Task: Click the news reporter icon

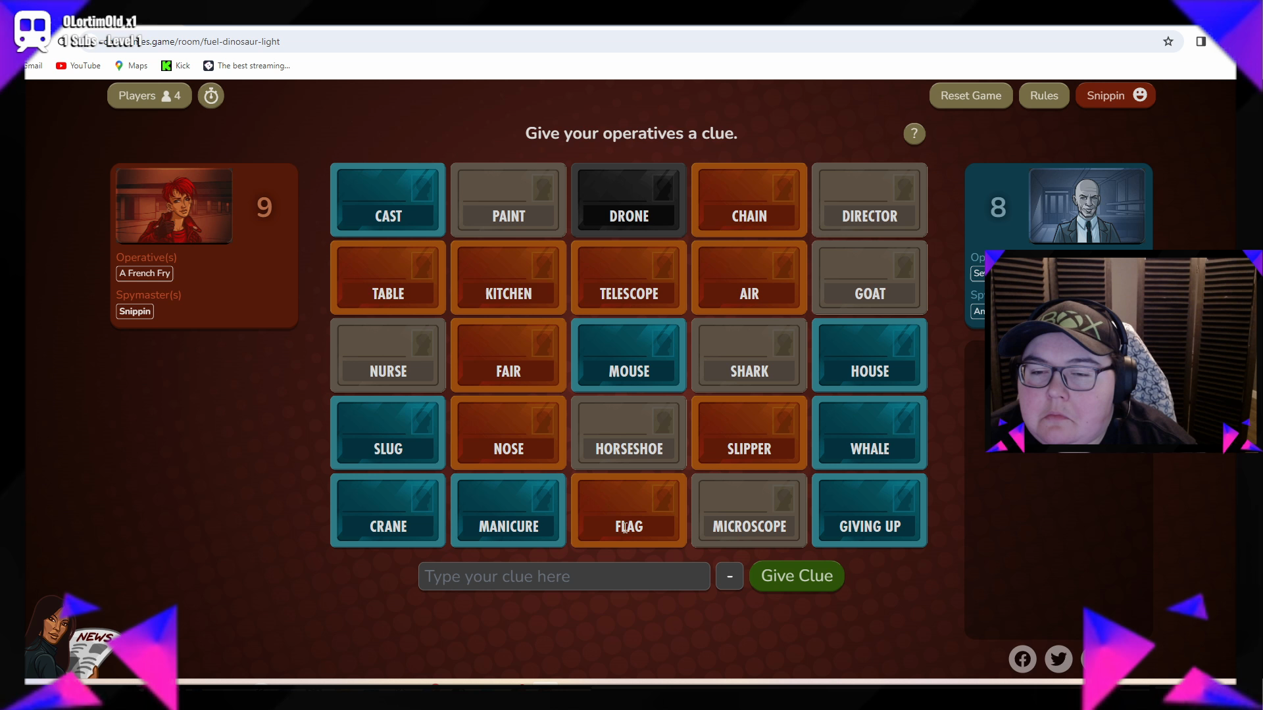Action: pyautogui.click(x=71, y=638)
